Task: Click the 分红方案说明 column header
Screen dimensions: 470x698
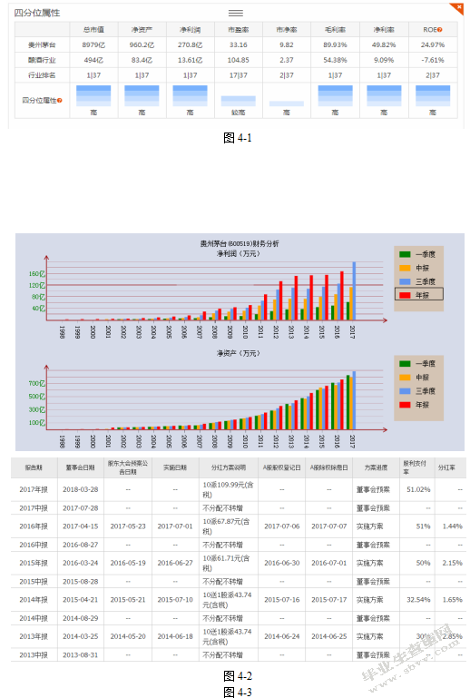Action: click(x=229, y=467)
